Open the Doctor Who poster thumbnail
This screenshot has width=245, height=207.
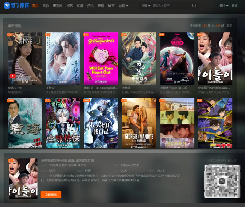(177, 58)
